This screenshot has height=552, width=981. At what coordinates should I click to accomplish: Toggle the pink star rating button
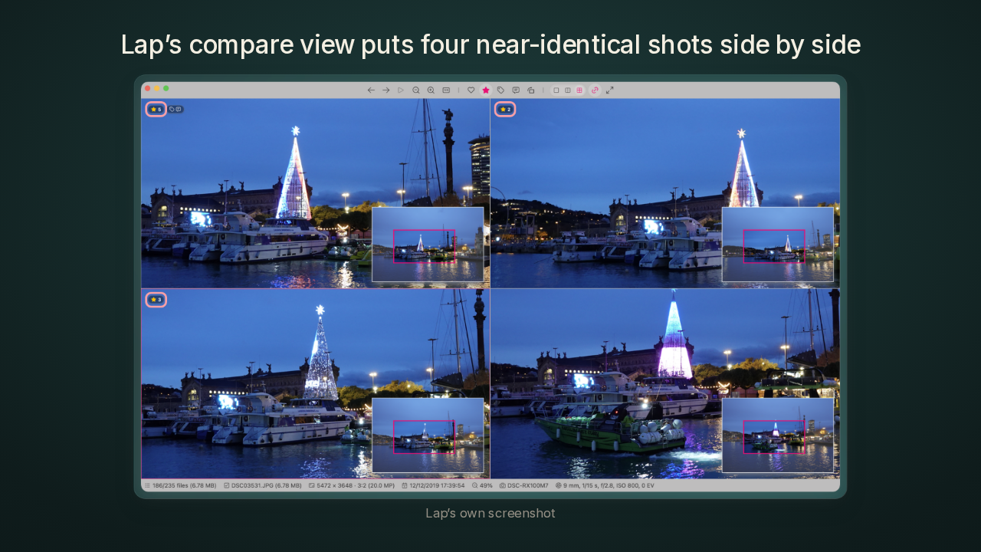[x=485, y=90]
